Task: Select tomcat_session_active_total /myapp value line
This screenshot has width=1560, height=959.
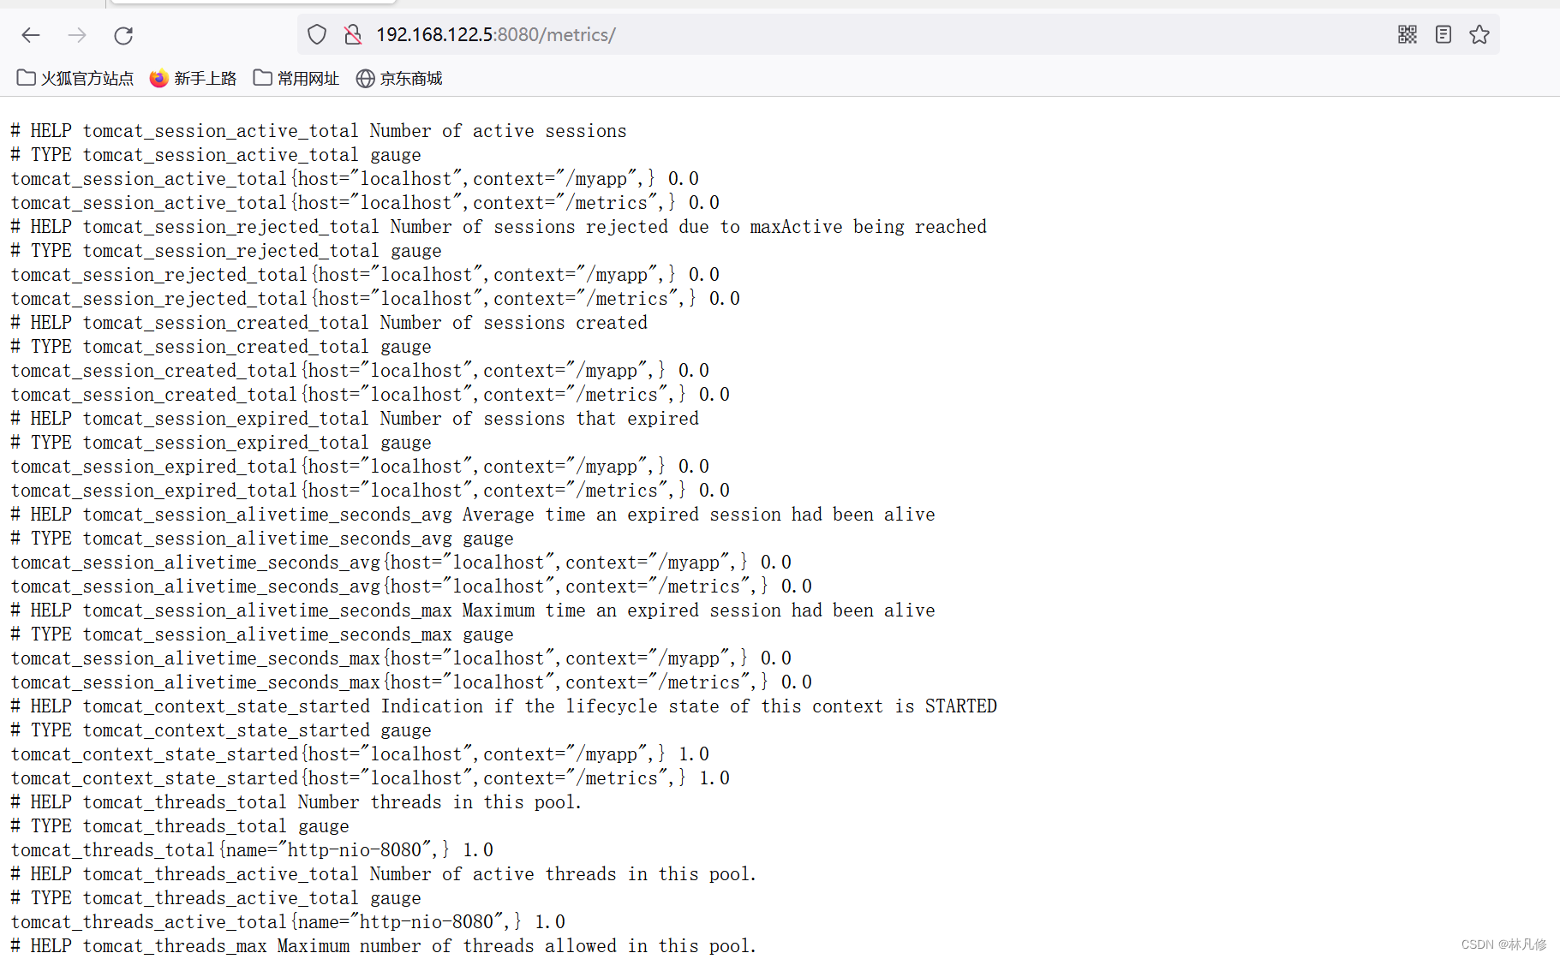Action: coord(355,179)
